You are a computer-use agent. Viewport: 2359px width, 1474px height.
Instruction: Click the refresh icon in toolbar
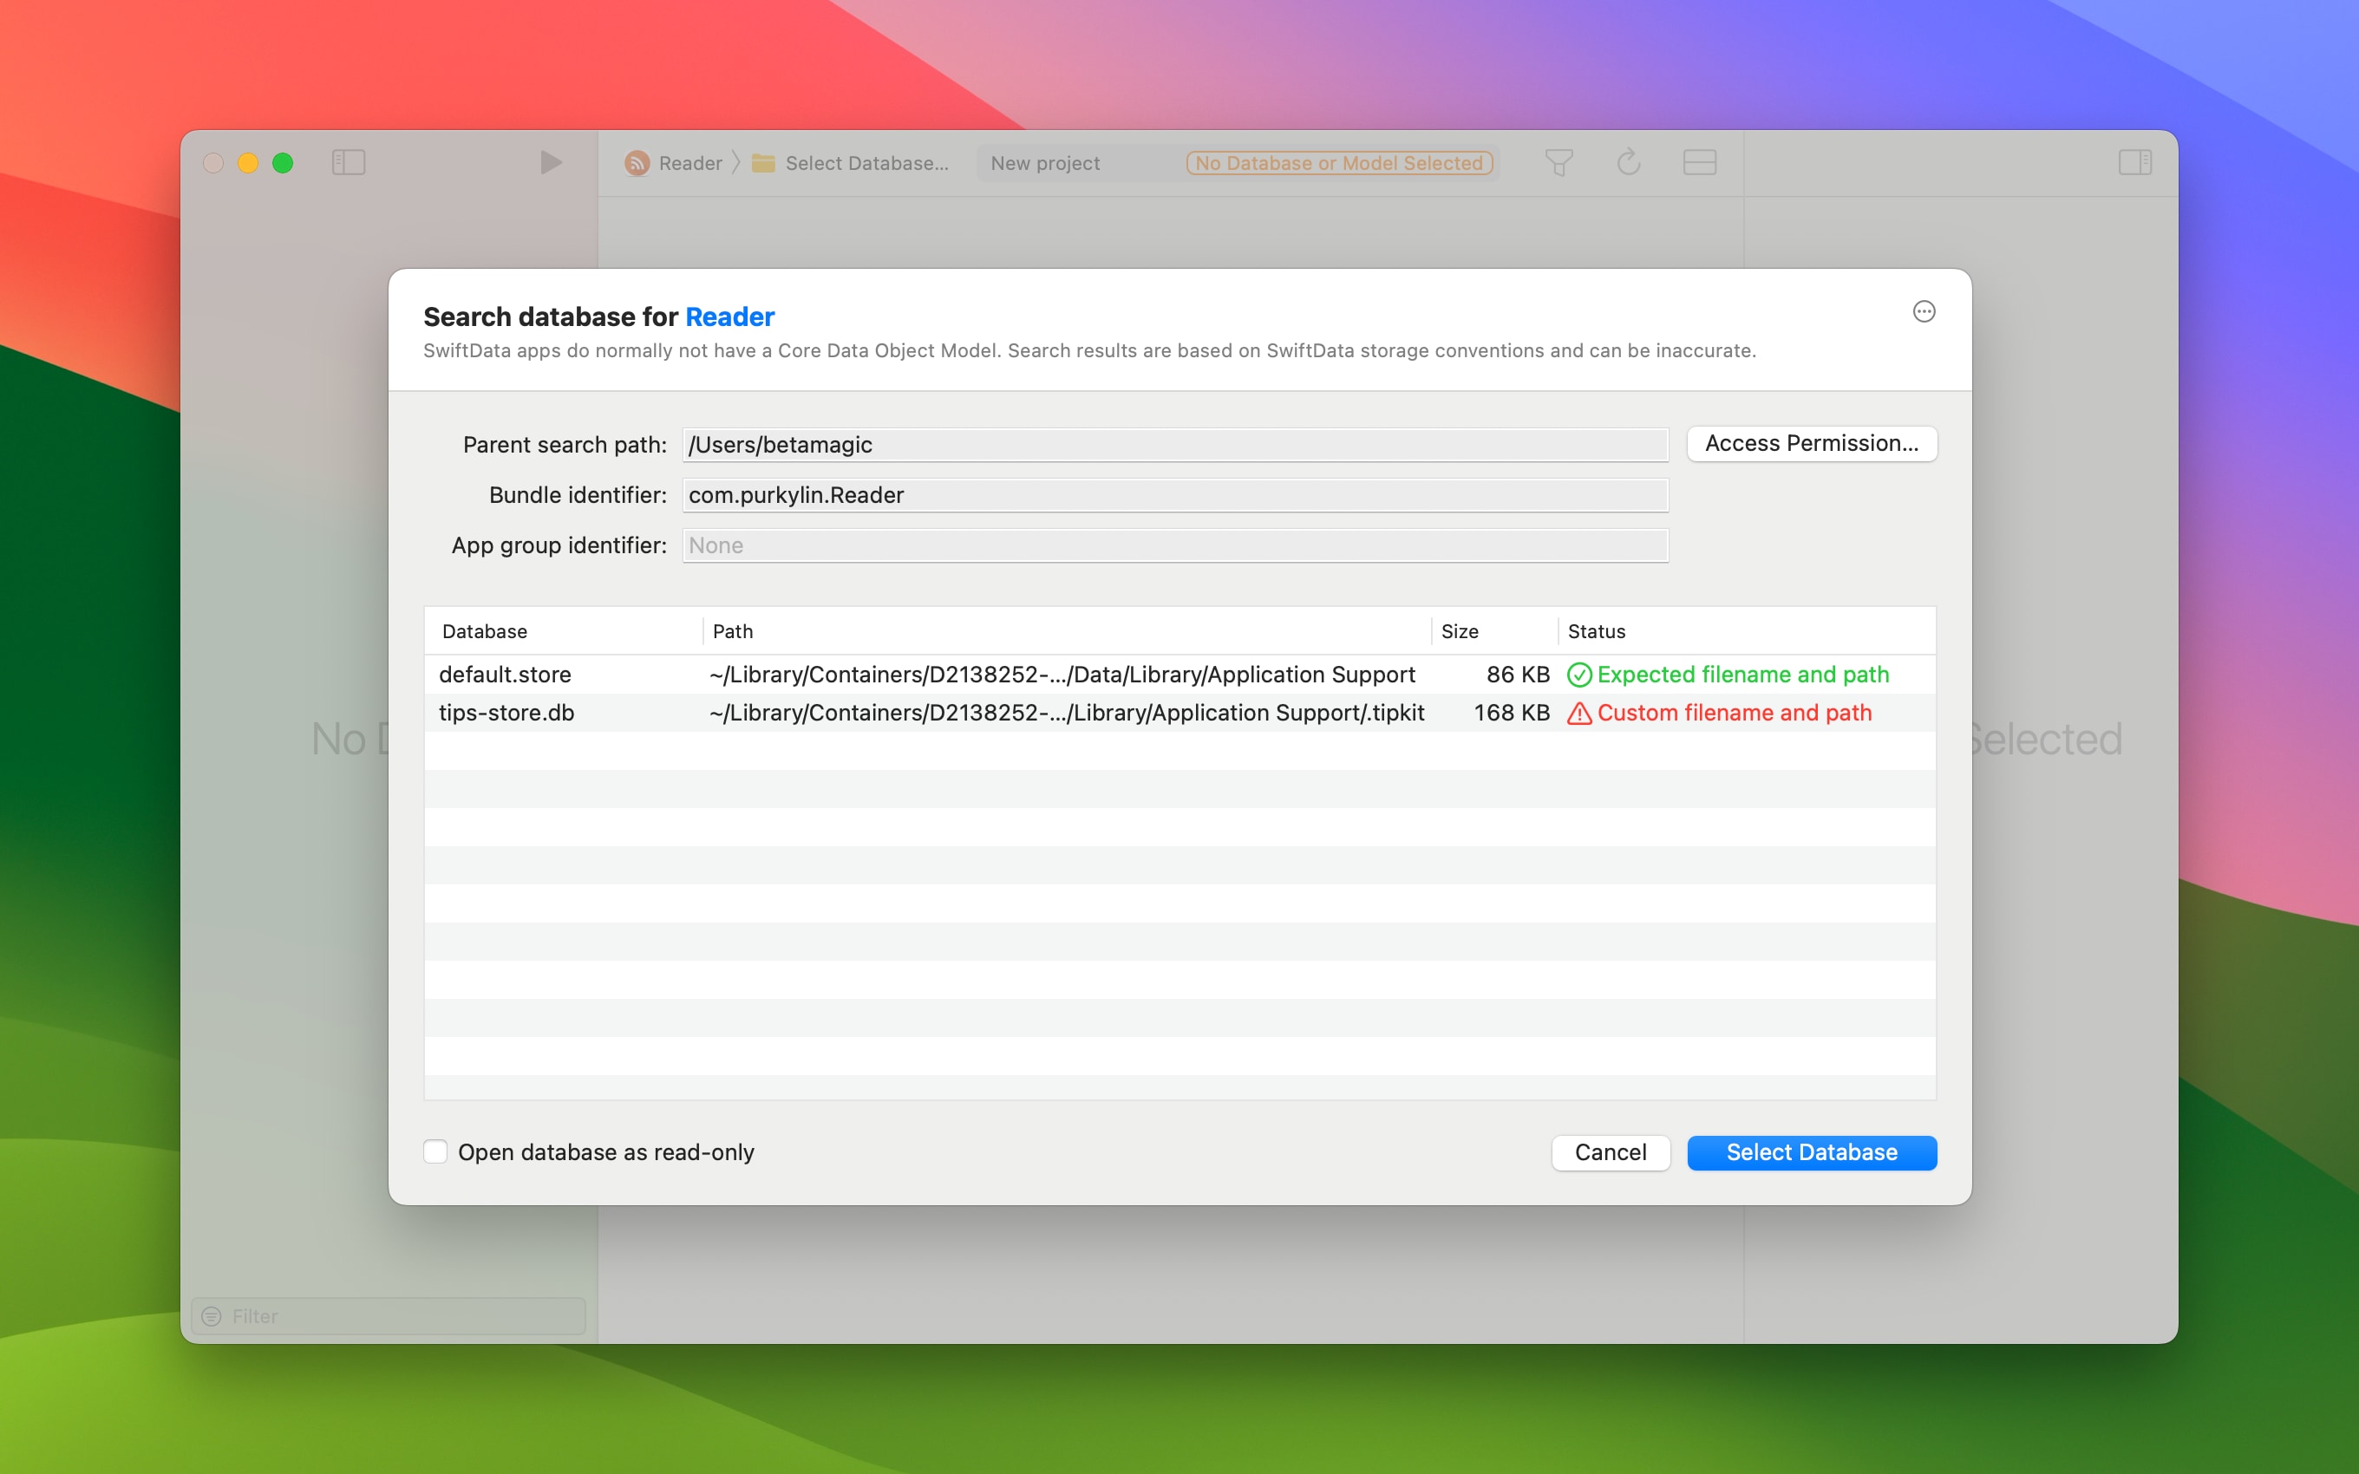pyautogui.click(x=1625, y=161)
